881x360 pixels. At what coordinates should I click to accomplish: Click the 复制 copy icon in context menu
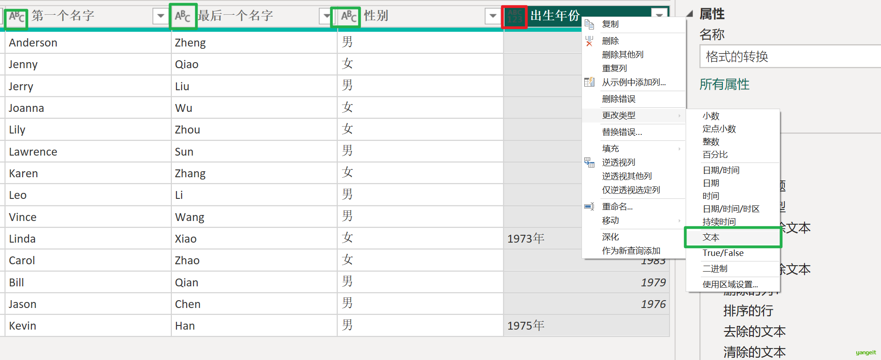pyautogui.click(x=589, y=24)
